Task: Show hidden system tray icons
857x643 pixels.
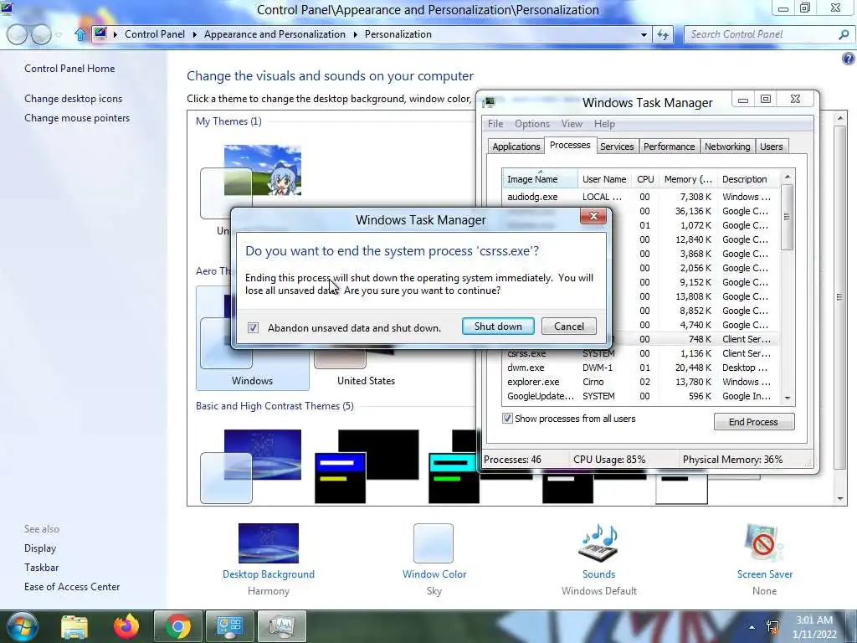Action: click(x=752, y=627)
